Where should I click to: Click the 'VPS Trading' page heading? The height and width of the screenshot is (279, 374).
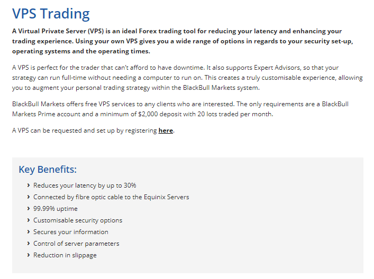pyautogui.click(x=51, y=14)
